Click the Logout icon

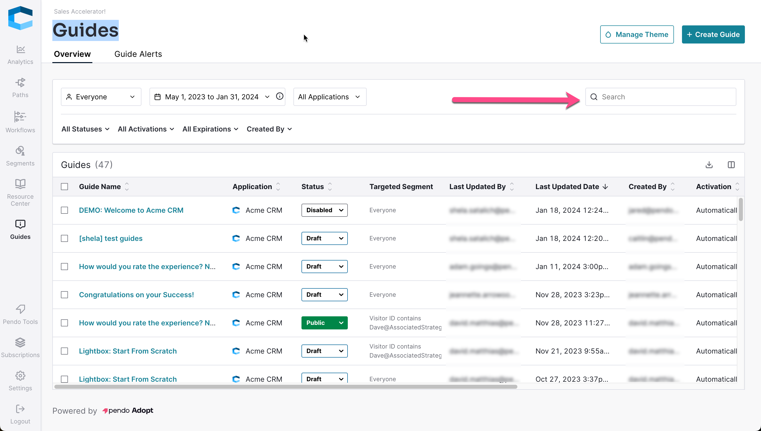coord(20,409)
